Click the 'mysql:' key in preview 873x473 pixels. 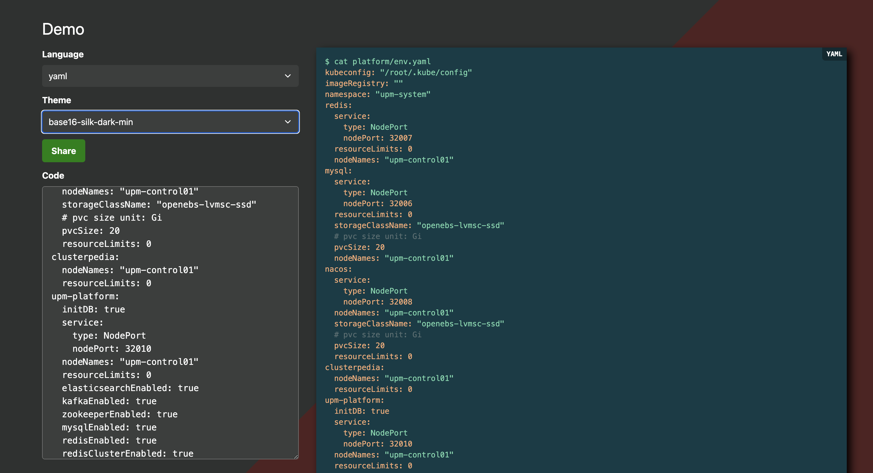[338, 171]
